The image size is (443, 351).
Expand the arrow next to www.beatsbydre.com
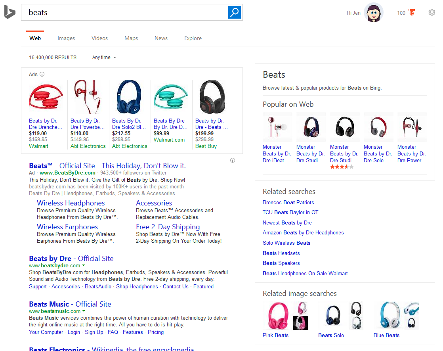(x=84, y=266)
